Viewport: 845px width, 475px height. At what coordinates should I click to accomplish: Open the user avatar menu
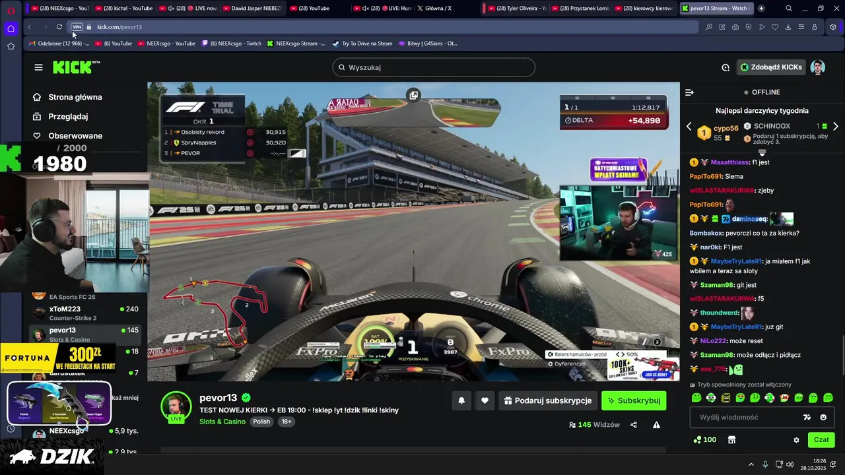(x=817, y=67)
